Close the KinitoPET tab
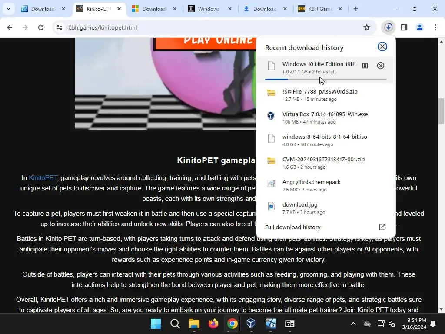 (x=119, y=9)
